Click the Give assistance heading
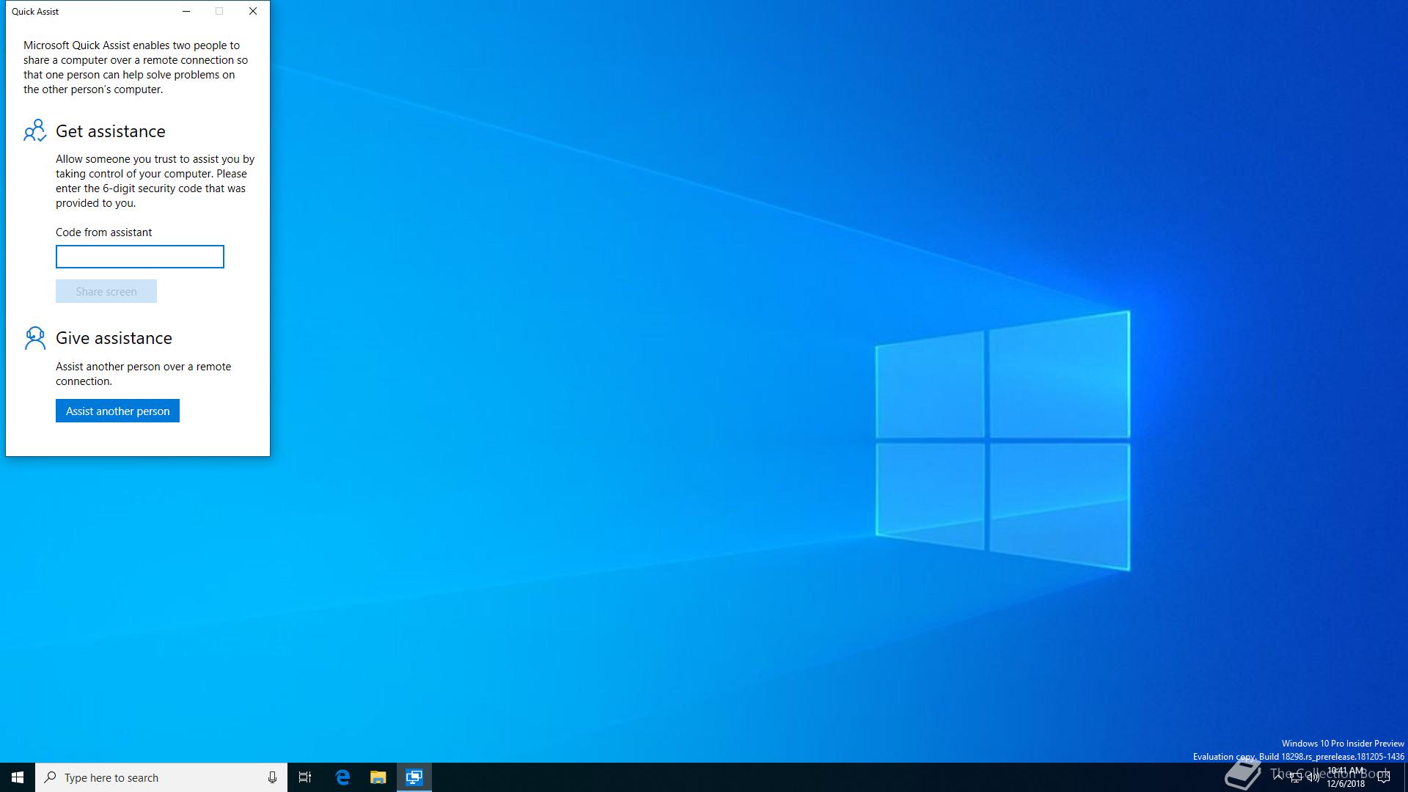 (x=114, y=338)
